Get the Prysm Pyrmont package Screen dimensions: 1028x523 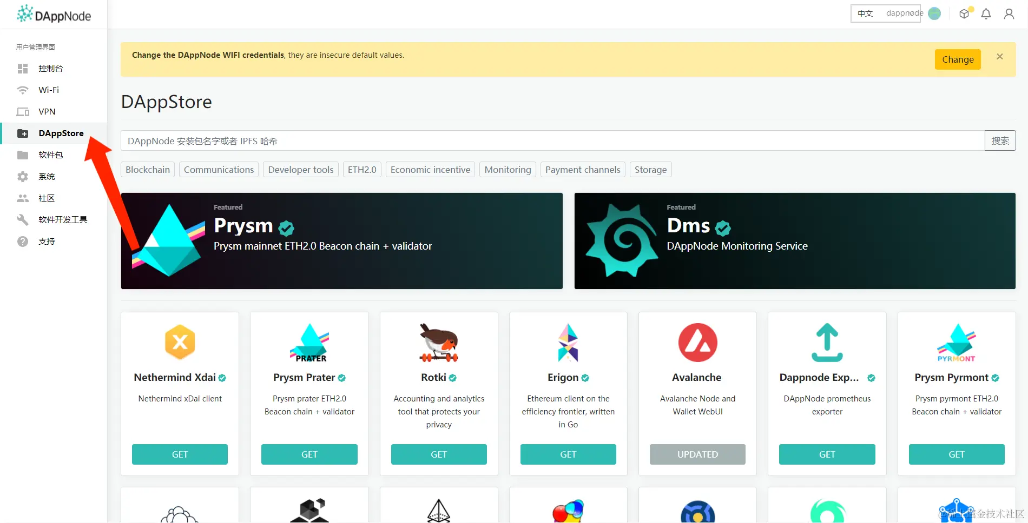[957, 454]
